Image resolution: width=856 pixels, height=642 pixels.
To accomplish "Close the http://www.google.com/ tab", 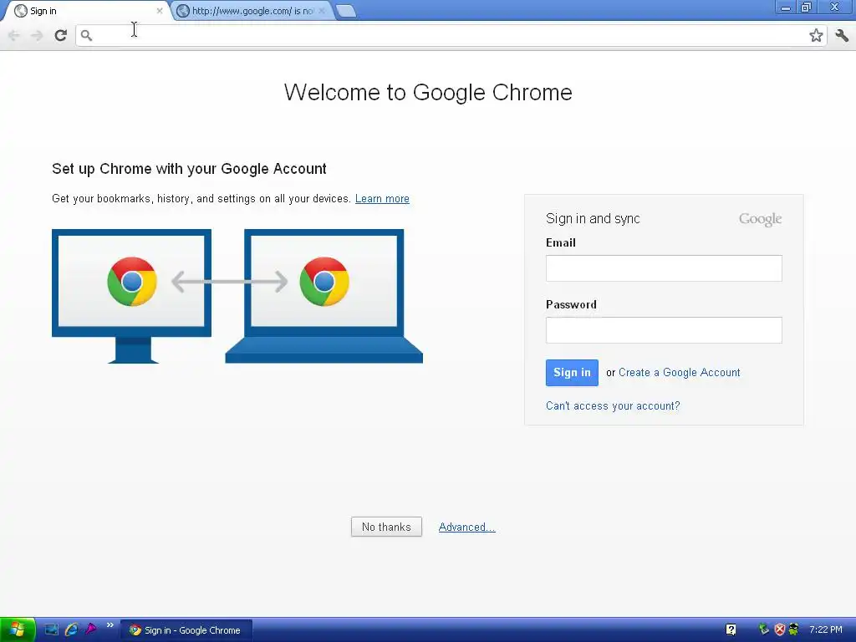I will click(322, 11).
